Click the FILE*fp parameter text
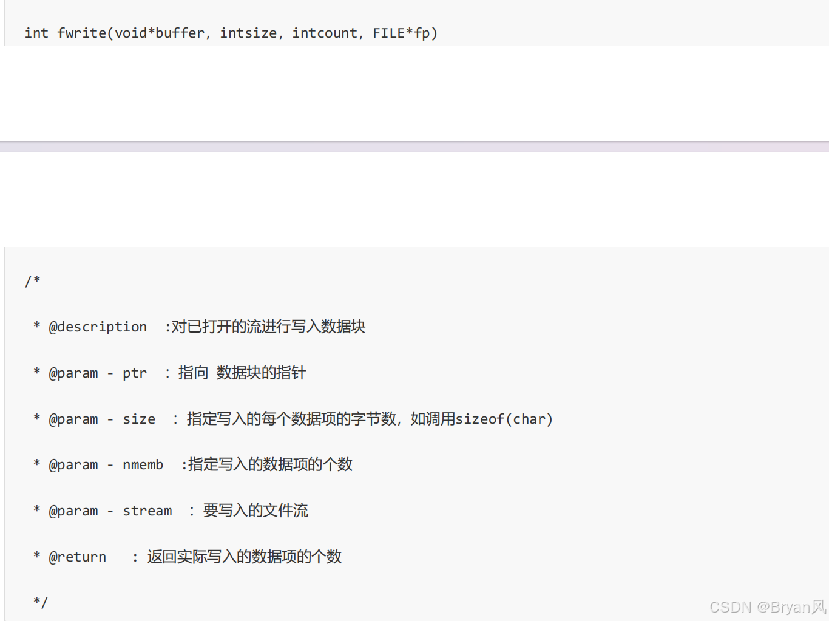 click(x=404, y=33)
